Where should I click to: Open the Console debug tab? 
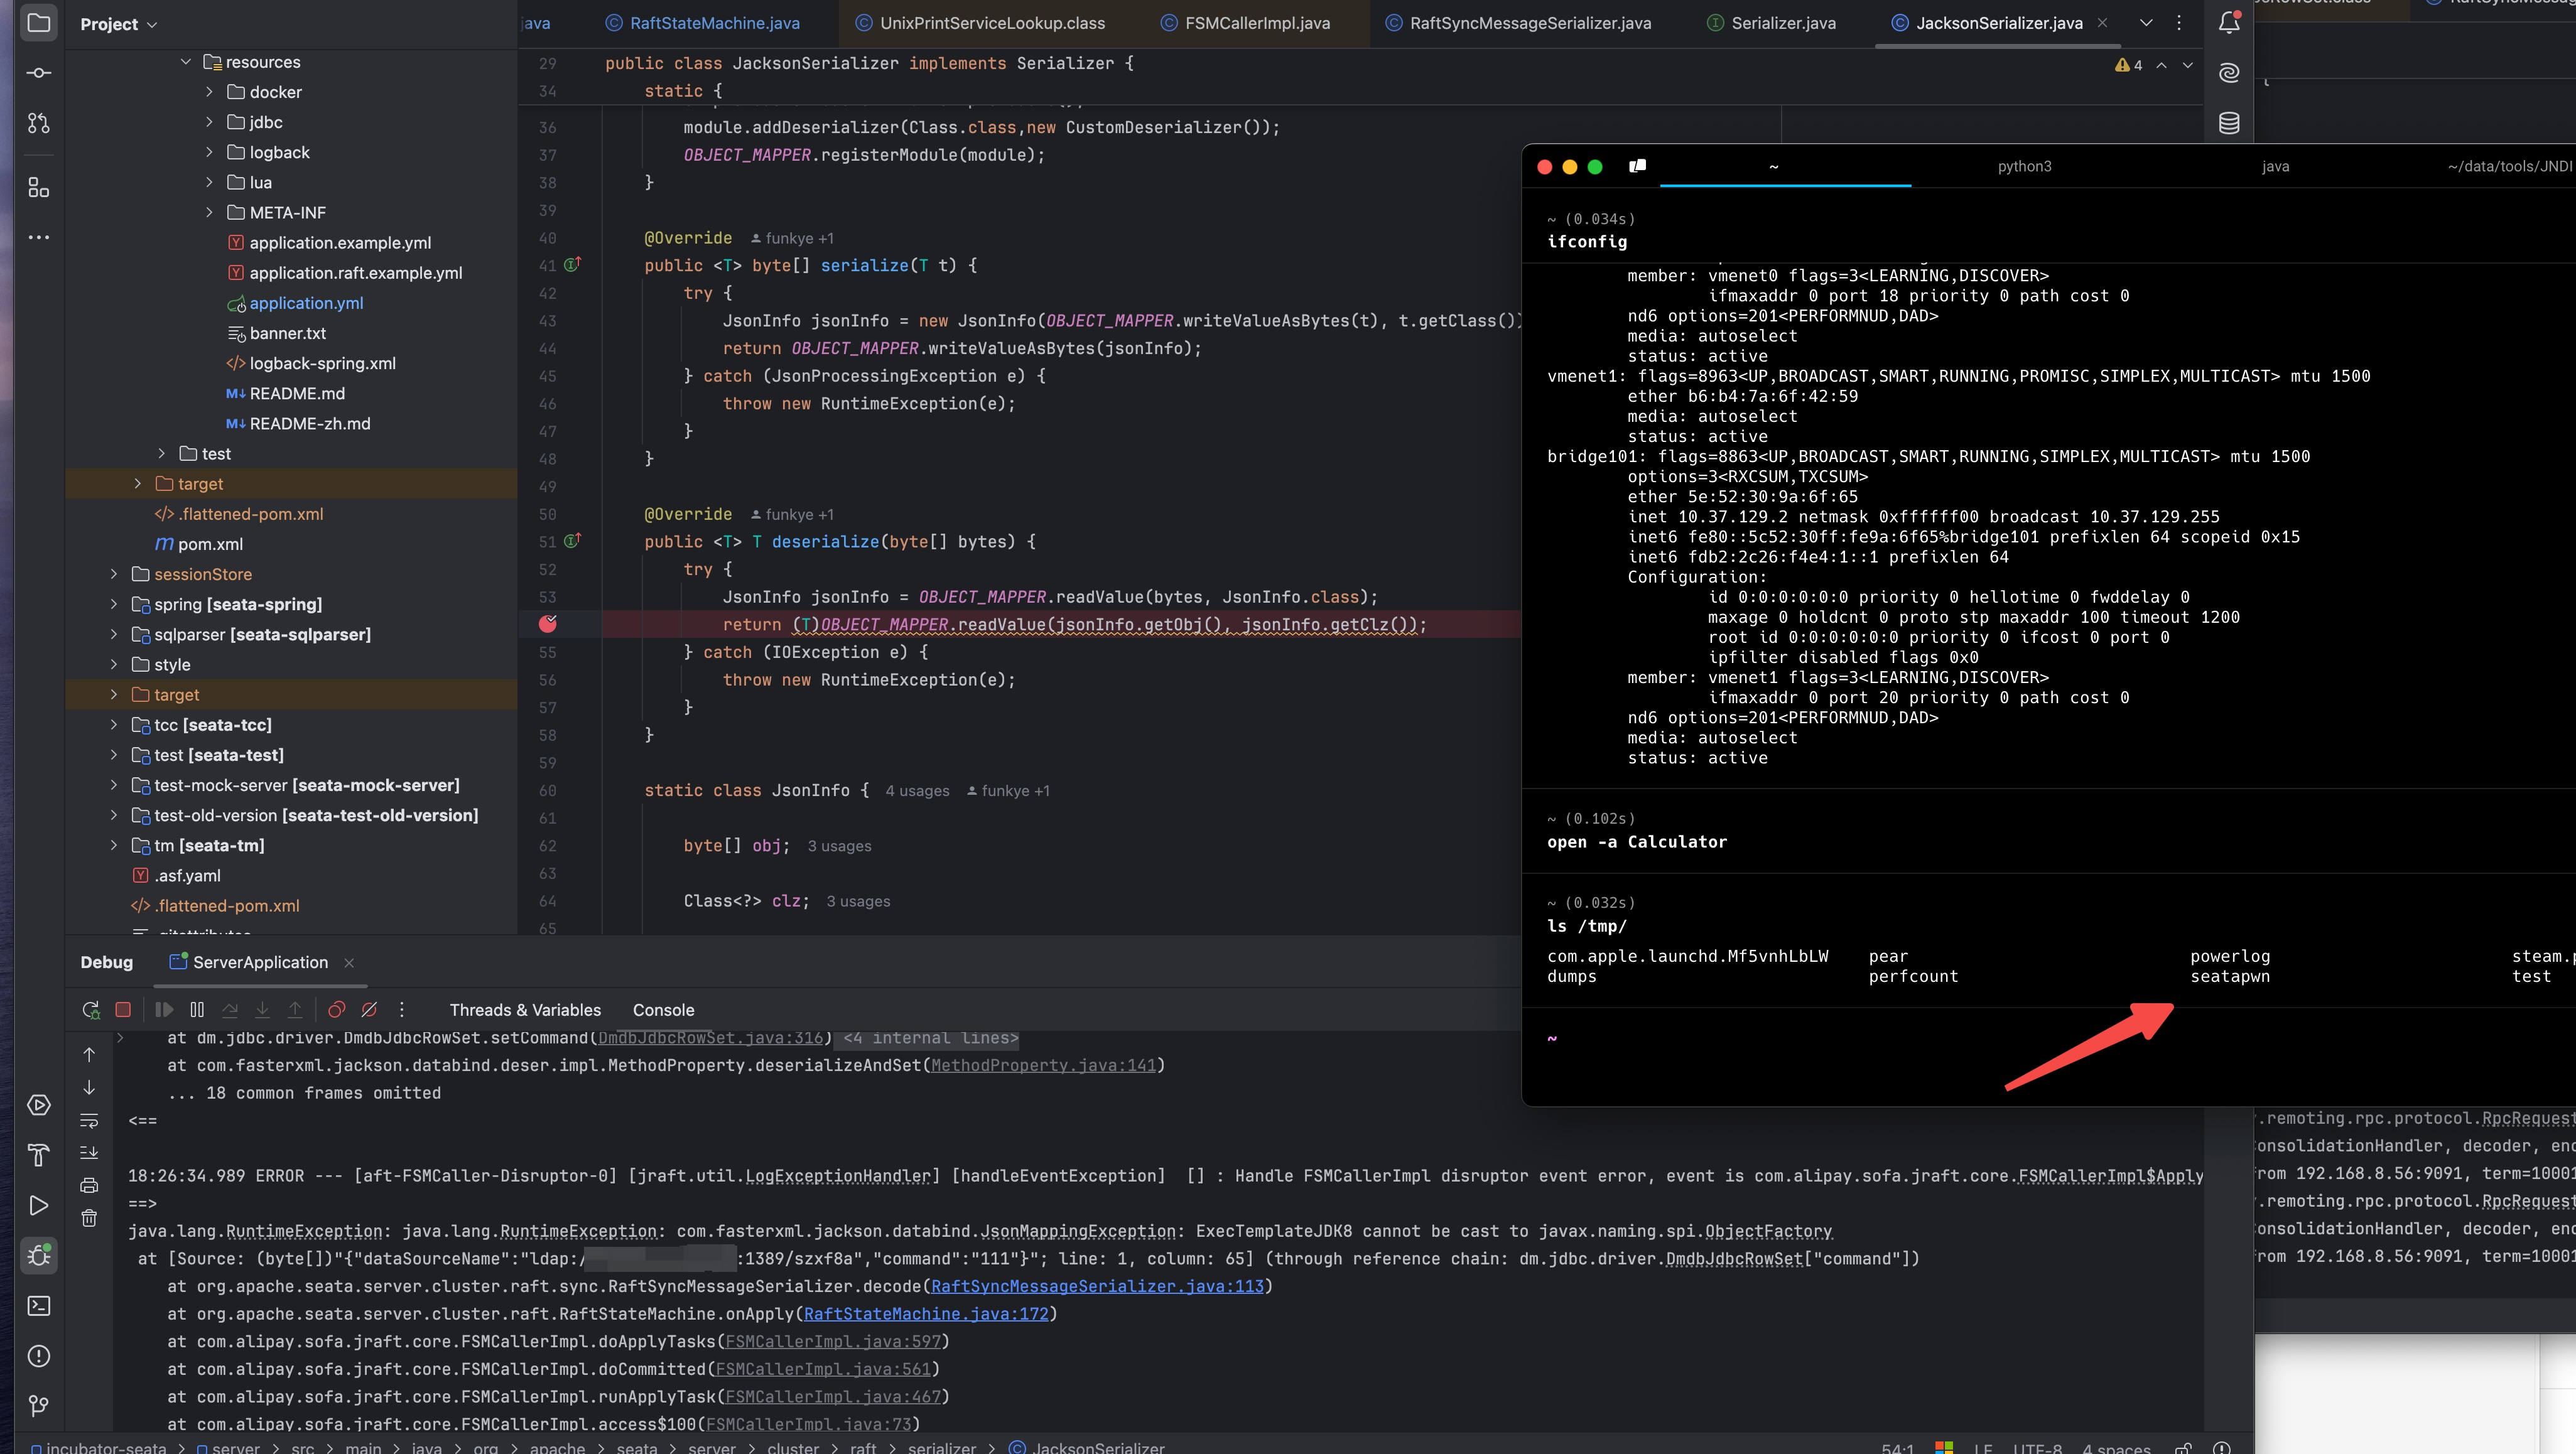click(x=663, y=1010)
